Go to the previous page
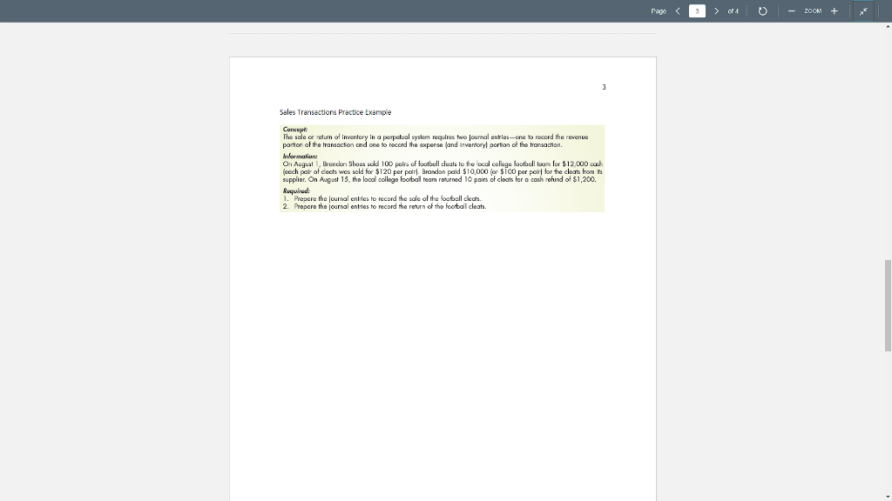892x501 pixels. [678, 10]
